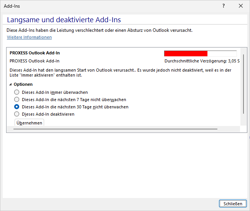Choose the 7 Tage nicht überwachen option
250x211 pixels.
(x=16, y=100)
